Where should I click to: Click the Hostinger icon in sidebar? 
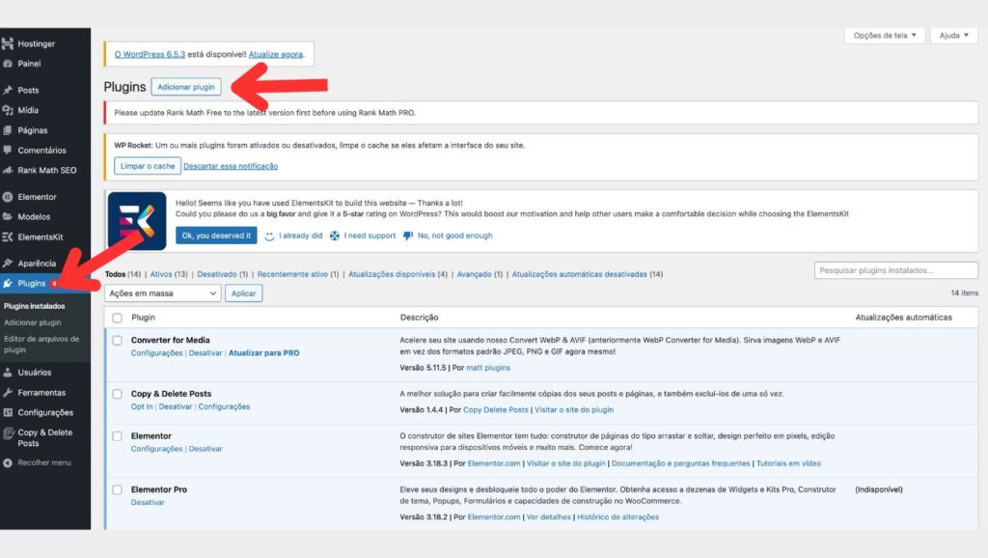[x=8, y=43]
